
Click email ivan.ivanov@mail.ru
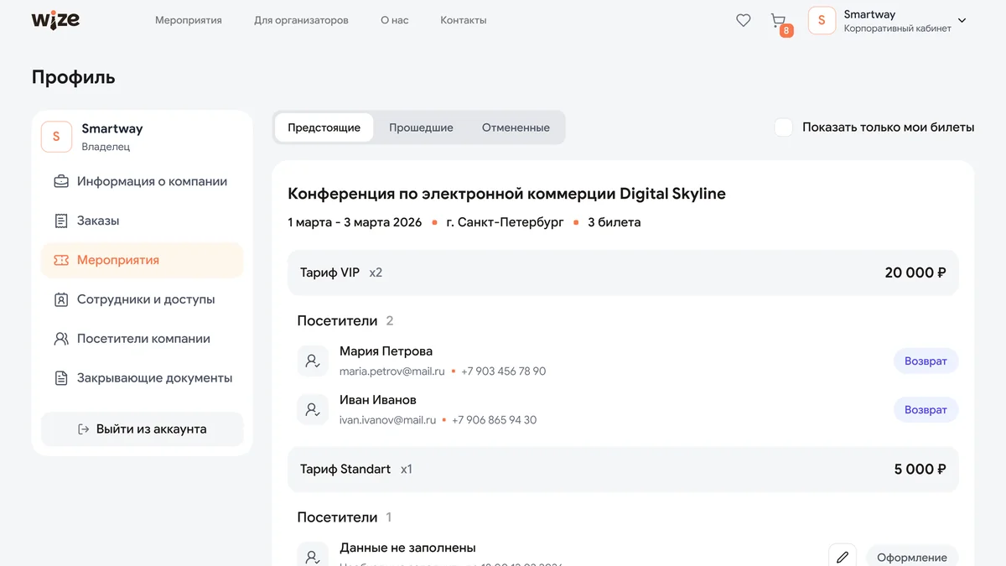coord(387,420)
